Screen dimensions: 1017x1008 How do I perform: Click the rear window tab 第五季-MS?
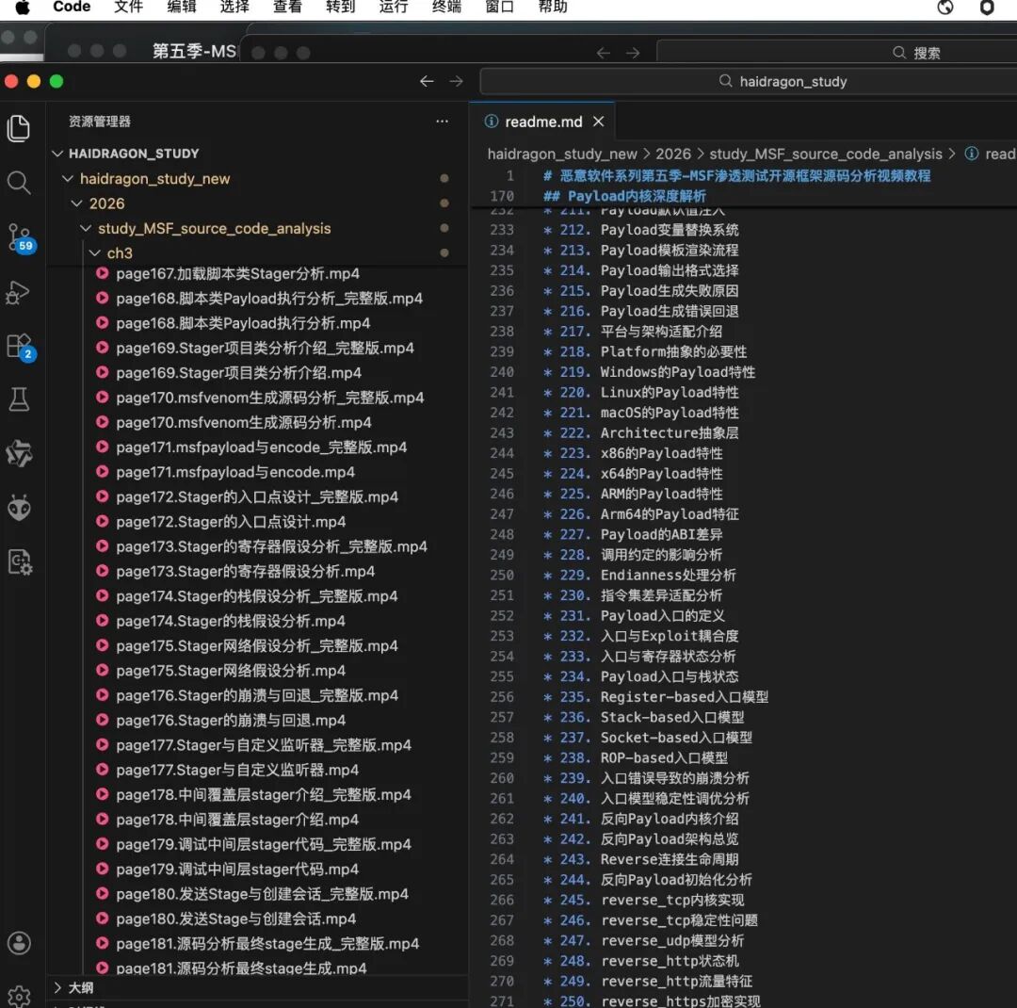coord(194,51)
